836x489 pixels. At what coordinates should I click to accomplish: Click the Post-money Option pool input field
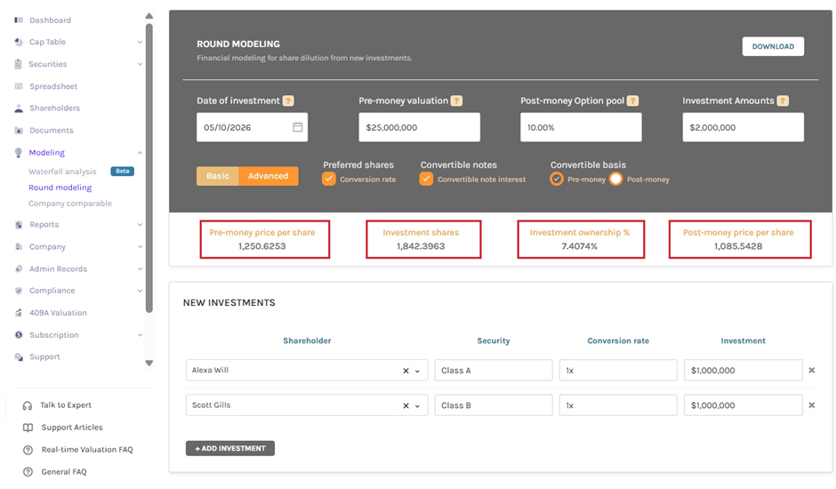tap(581, 127)
